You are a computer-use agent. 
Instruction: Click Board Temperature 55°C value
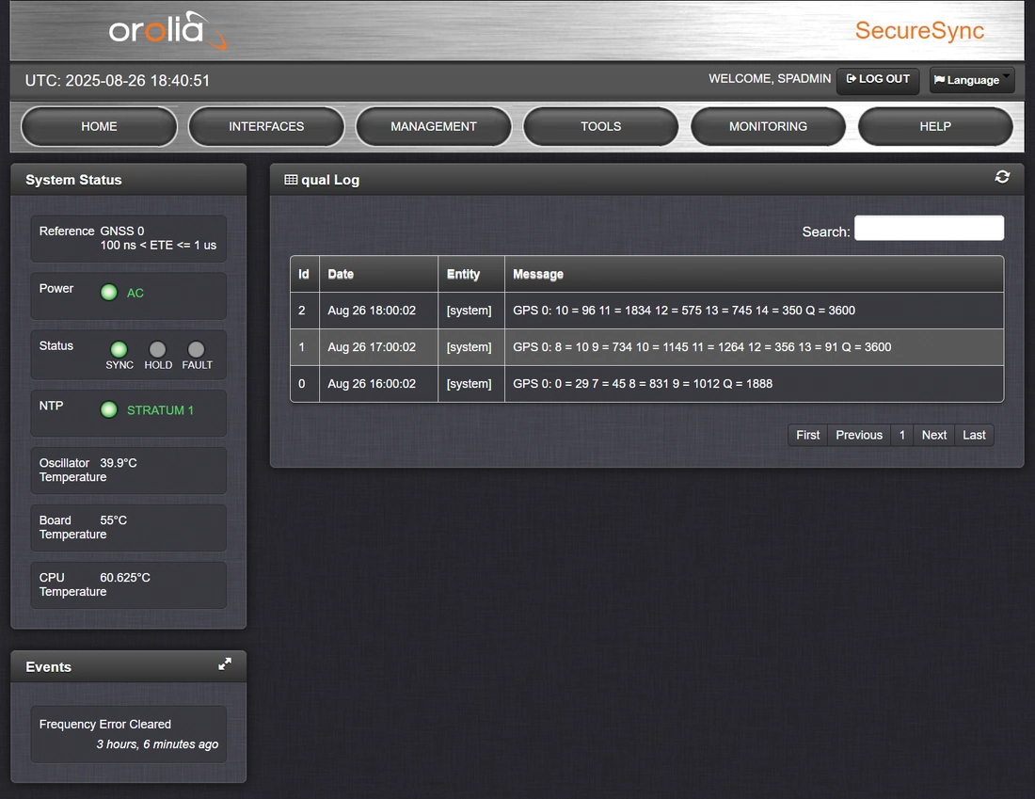pyautogui.click(x=113, y=520)
